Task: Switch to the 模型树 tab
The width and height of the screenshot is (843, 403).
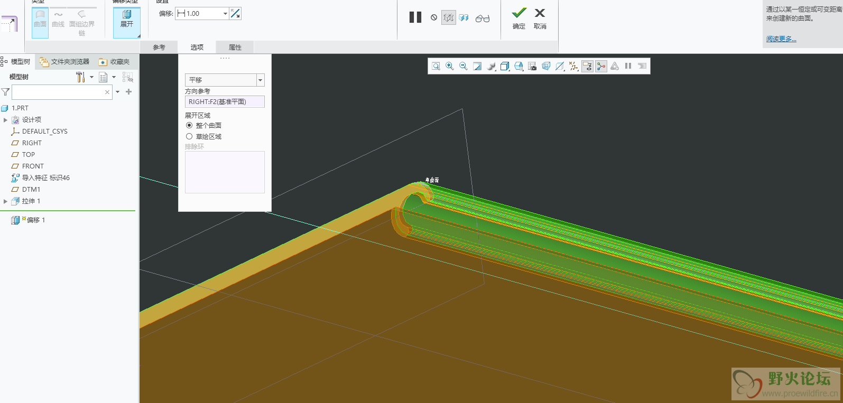Action: pos(17,62)
